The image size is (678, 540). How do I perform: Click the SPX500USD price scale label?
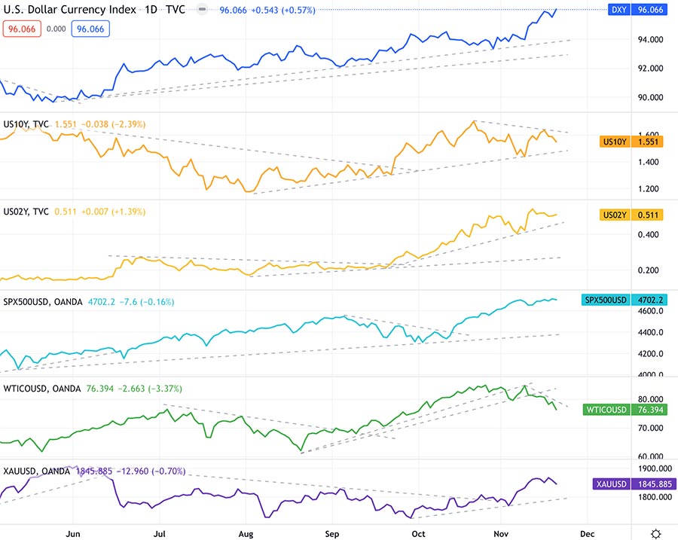(x=607, y=300)
